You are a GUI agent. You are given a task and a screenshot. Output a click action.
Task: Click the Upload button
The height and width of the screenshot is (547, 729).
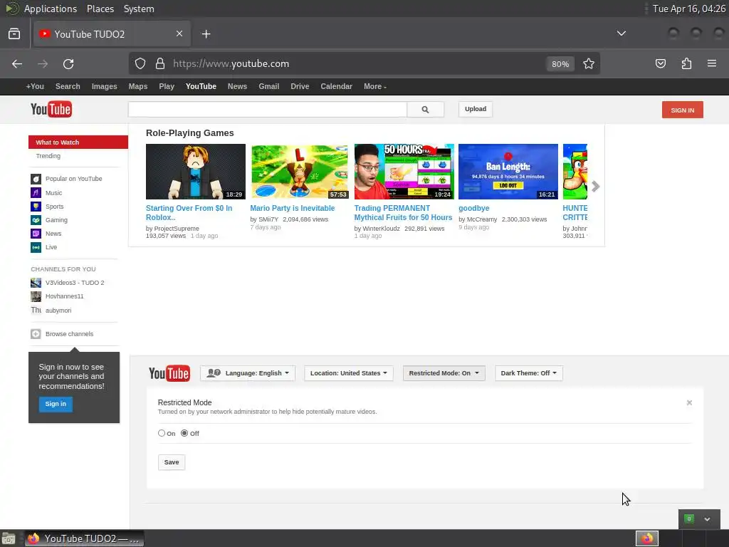476,109
